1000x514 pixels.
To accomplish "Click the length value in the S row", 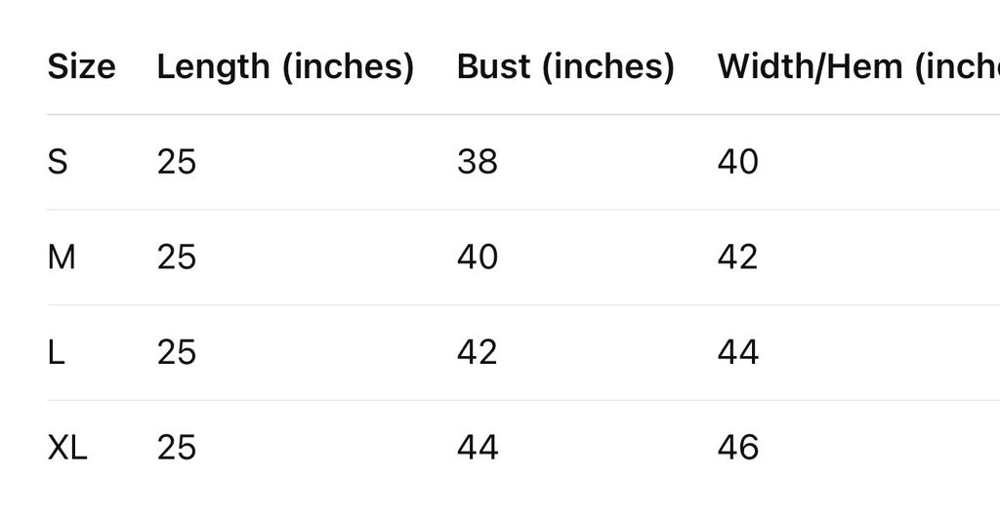I will (x=177, y=162).
